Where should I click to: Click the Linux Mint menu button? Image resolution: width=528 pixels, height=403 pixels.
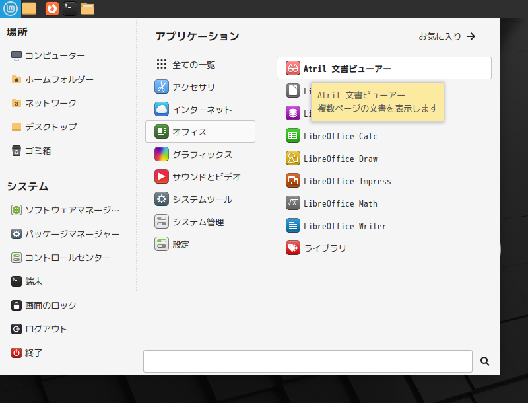tap(11, 9)
